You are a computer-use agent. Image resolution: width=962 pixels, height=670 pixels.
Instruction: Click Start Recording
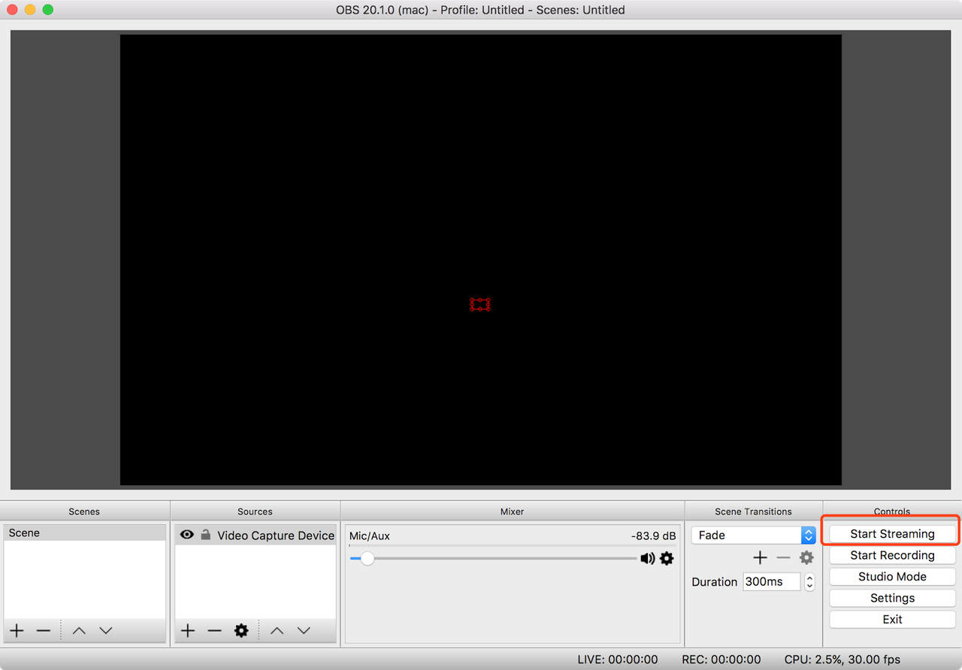(892, 555)
